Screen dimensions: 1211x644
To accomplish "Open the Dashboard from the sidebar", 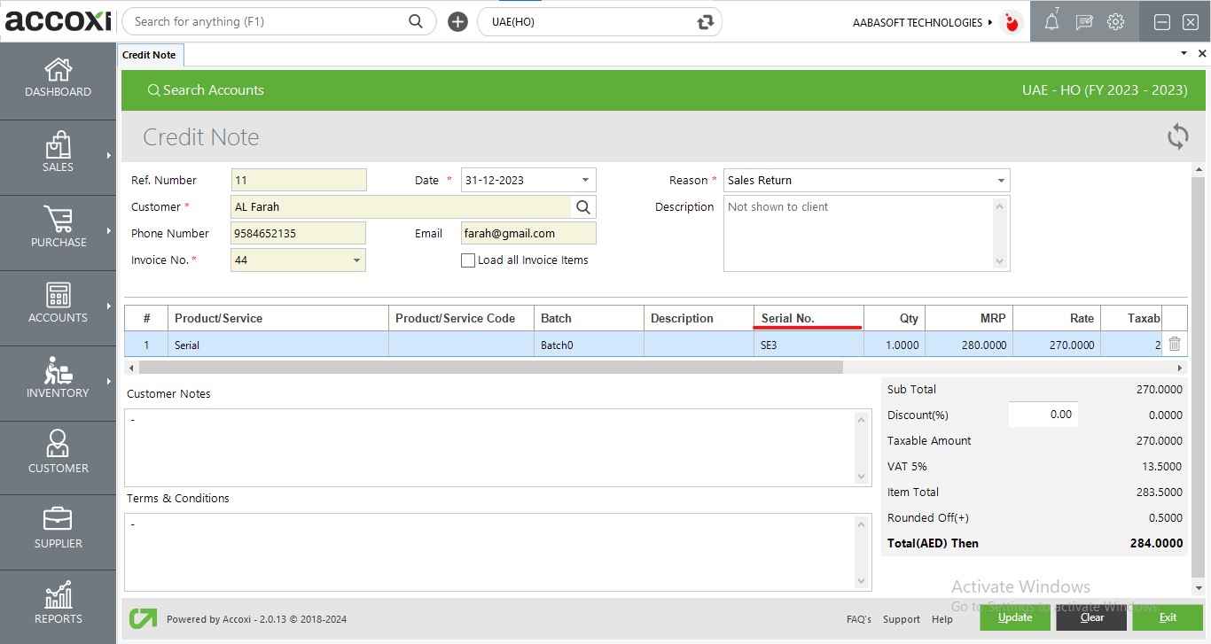I will (x=58, y=78).
